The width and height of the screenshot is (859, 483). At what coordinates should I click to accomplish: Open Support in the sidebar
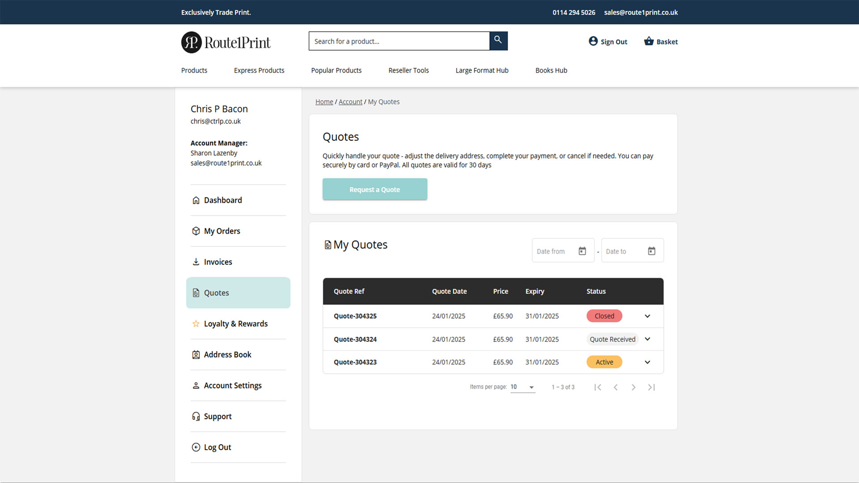coord(238,416)
